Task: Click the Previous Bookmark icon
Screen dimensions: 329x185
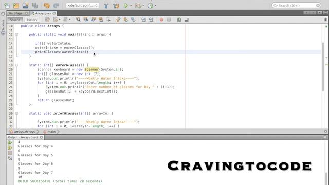Action: [x=118, y=20]
